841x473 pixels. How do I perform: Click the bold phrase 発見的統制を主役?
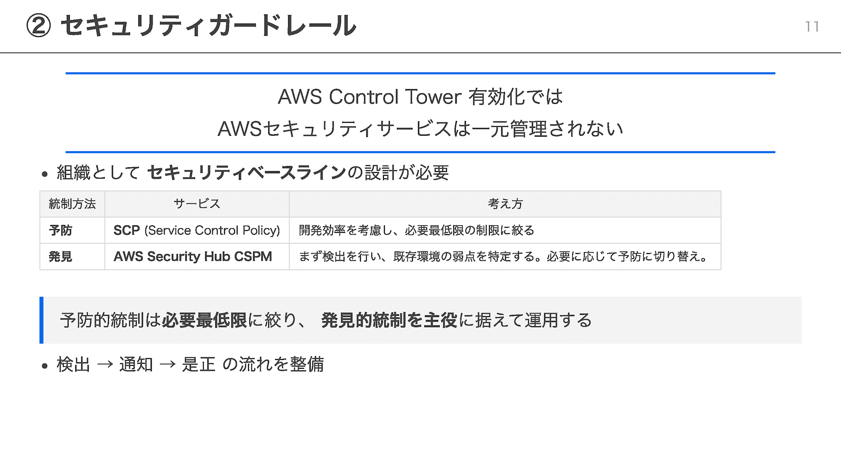pyautogui.click(x=389, y=320)
